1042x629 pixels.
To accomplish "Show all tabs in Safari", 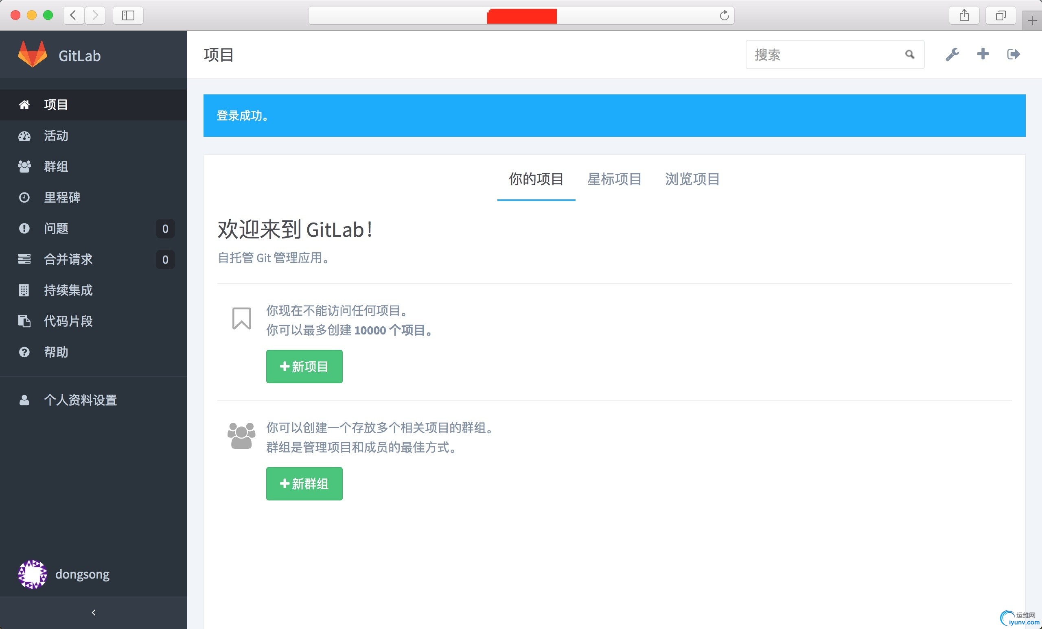I will coord(1000,15).
